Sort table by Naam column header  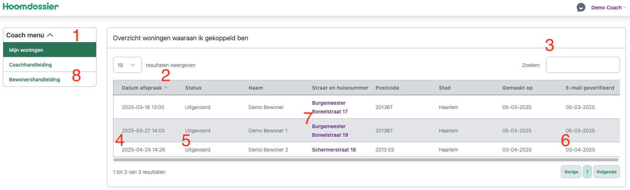coord(256,88)
